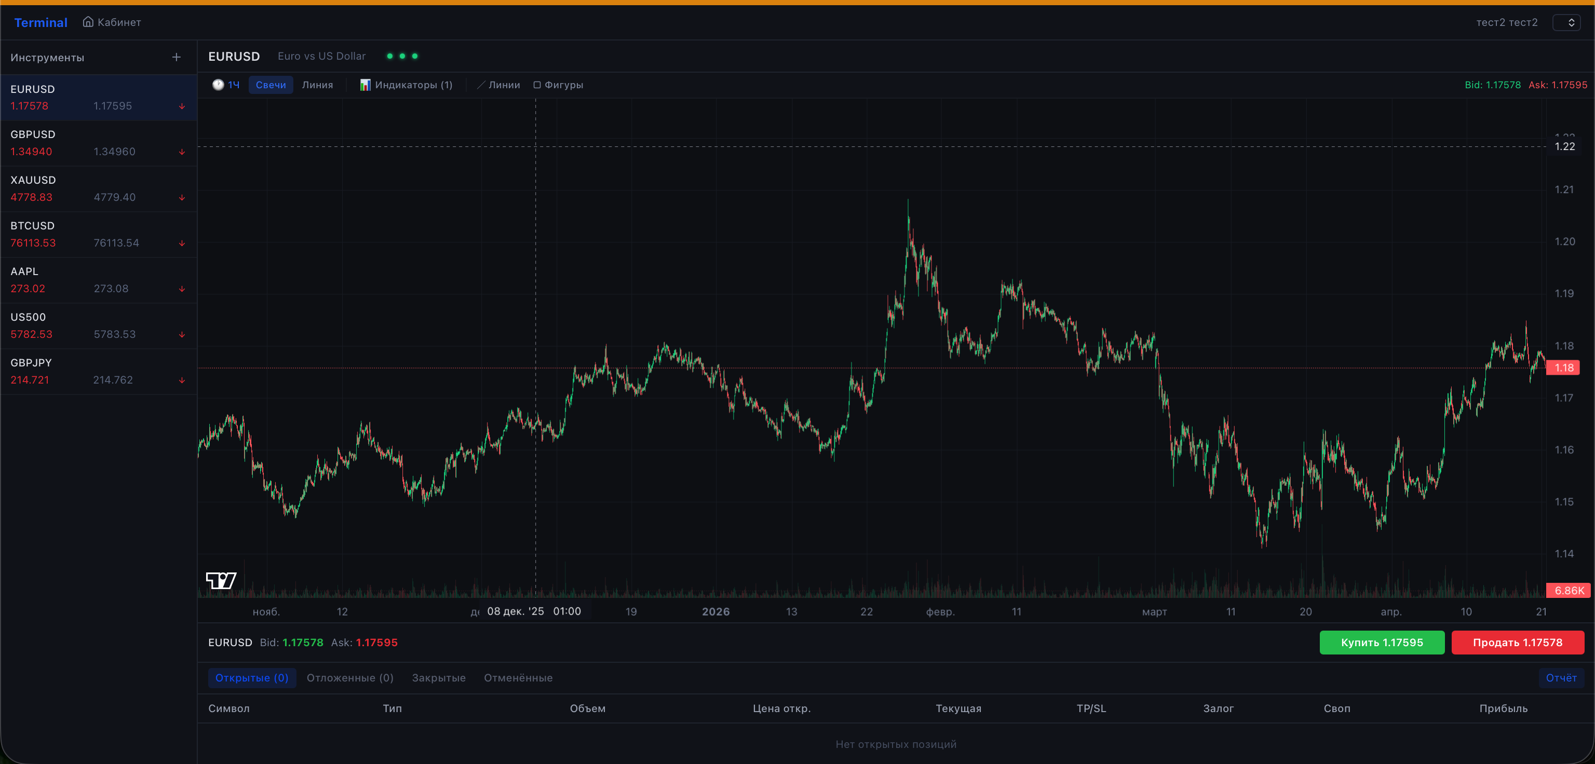Click the red arrow on XAUUSD row
Image resolution: width=1595 pixels, height=764 pixels.
[x=182, y=198]
